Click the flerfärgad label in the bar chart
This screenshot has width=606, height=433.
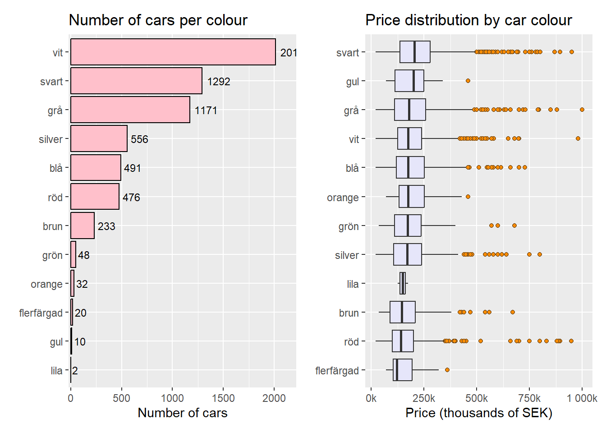pos(41,313)
